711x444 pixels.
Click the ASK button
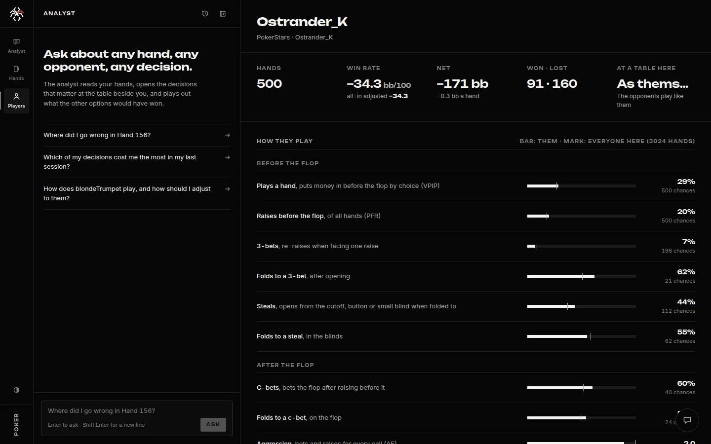[213, 424]
